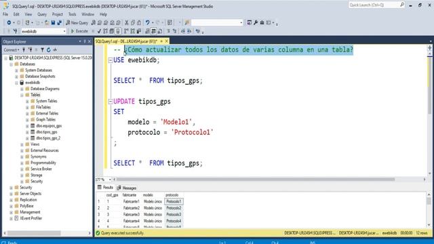Select the dbo.equipos_gps table

point(49,126)
